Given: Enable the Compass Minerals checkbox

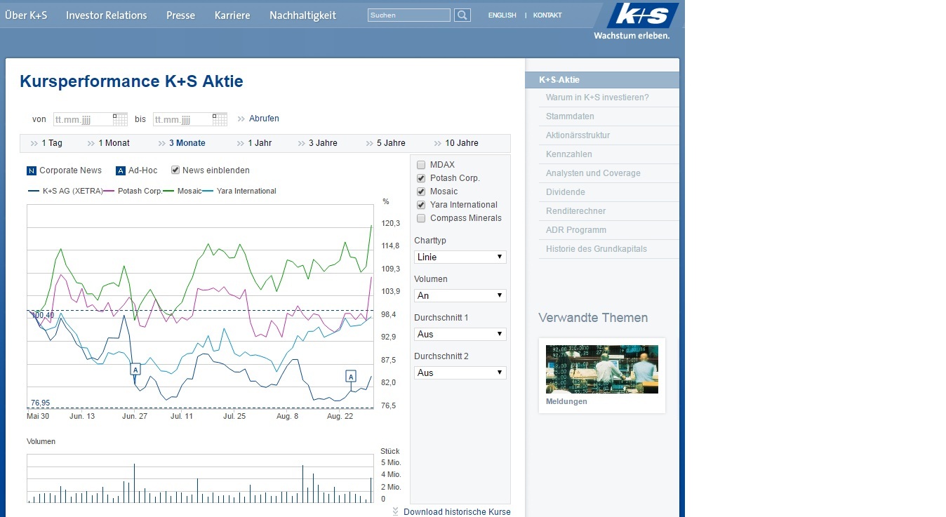Looking at the screenshot, I should (x=420, y=217).
